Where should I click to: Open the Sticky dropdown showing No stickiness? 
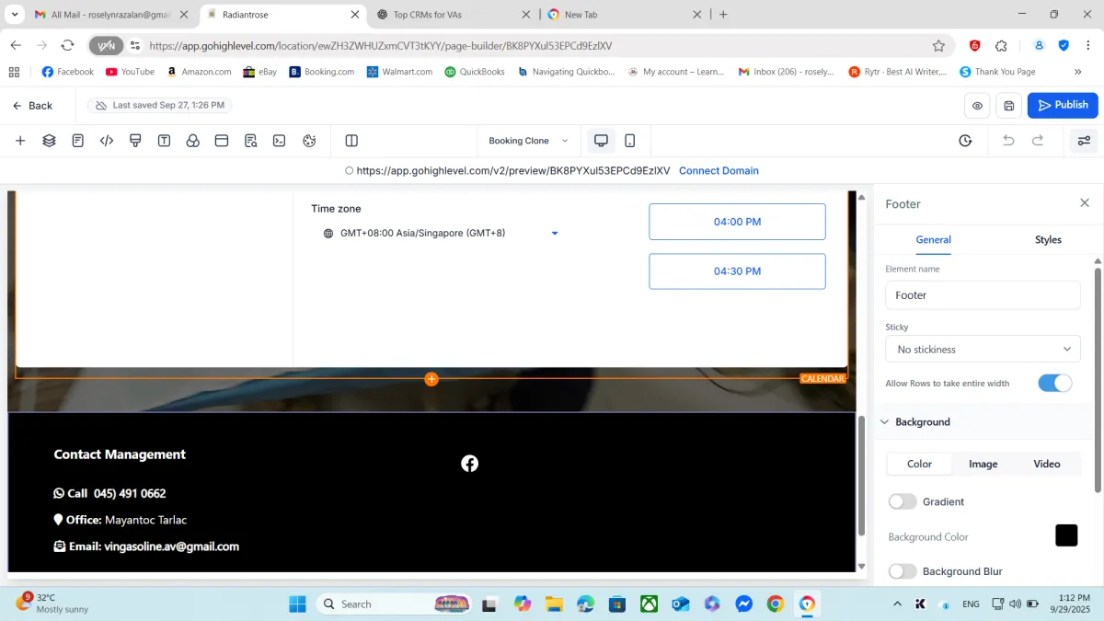click(983, 350)
